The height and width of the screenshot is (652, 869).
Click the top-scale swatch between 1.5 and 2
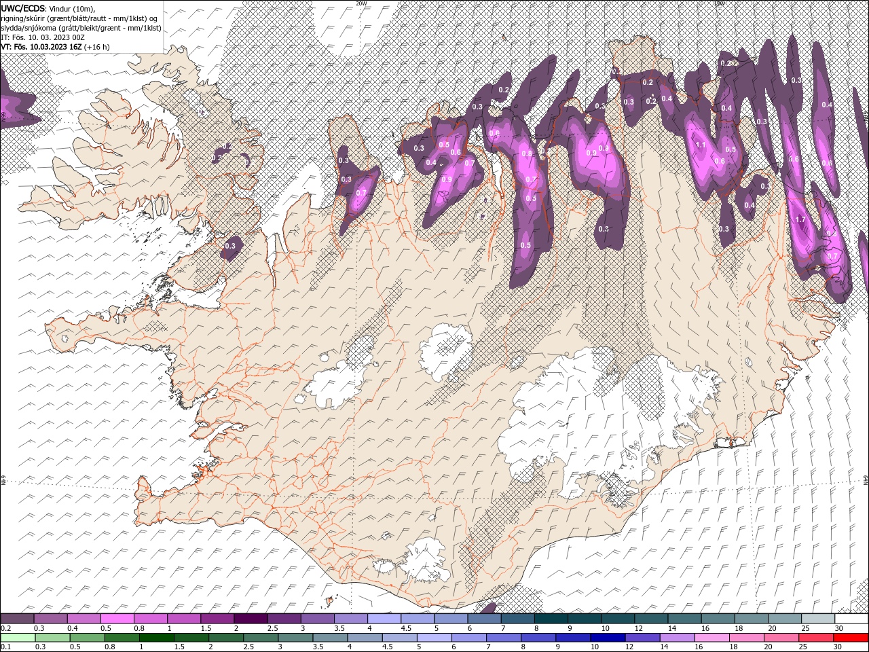(217, 619)
